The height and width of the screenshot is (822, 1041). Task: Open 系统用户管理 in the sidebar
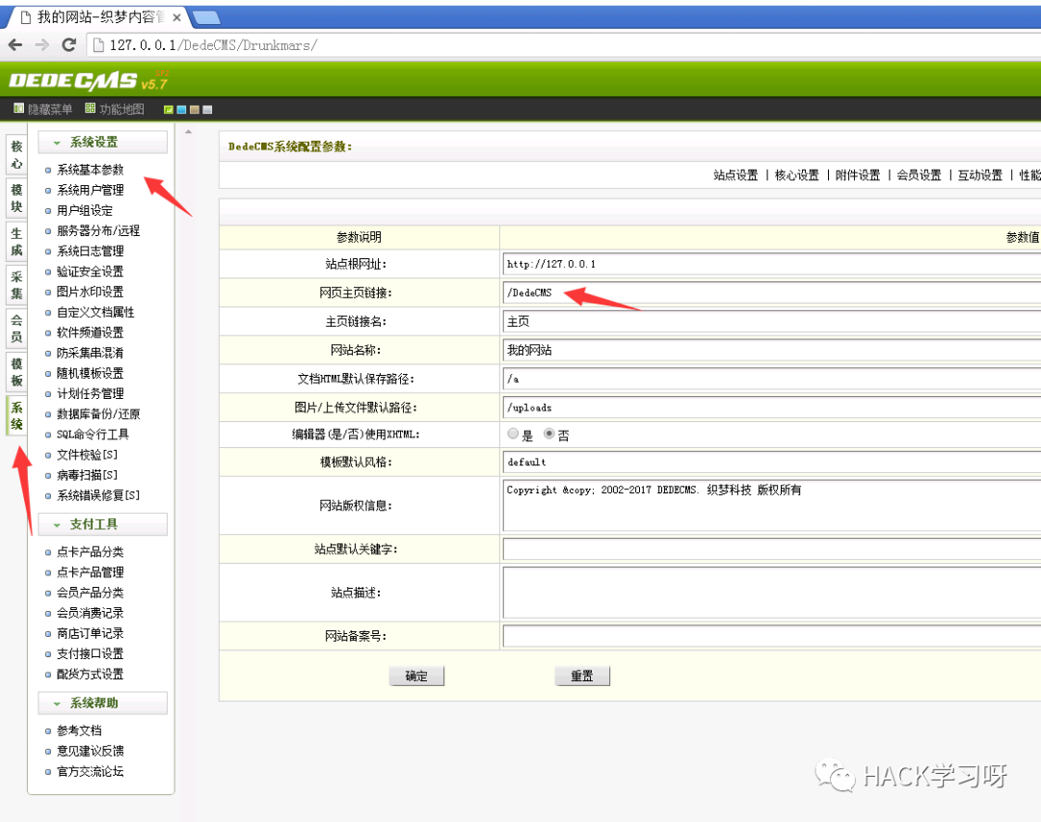(90, 190)
